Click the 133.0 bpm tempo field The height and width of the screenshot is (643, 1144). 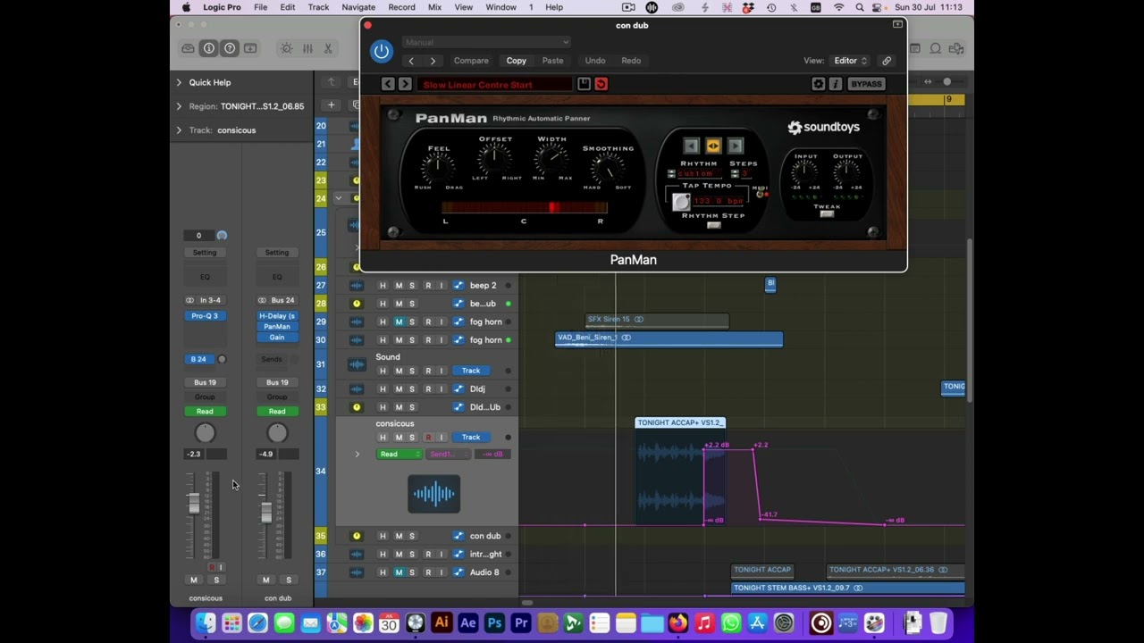719,201
